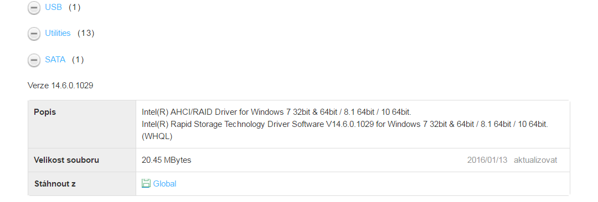The width and height of the screenshot is (598, 202).
Task: Select the Popis row label cell
Action: point(82,124)
